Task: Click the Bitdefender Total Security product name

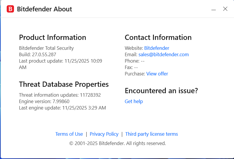Action: coord(46,48)
